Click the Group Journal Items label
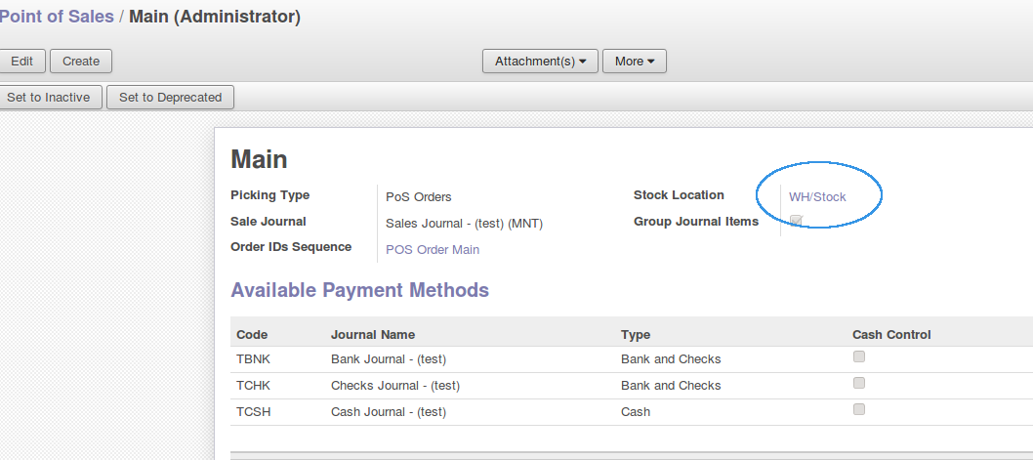The width and height of the screenshot is (1033, 460). pyautogui.click(x=696, y=222)
